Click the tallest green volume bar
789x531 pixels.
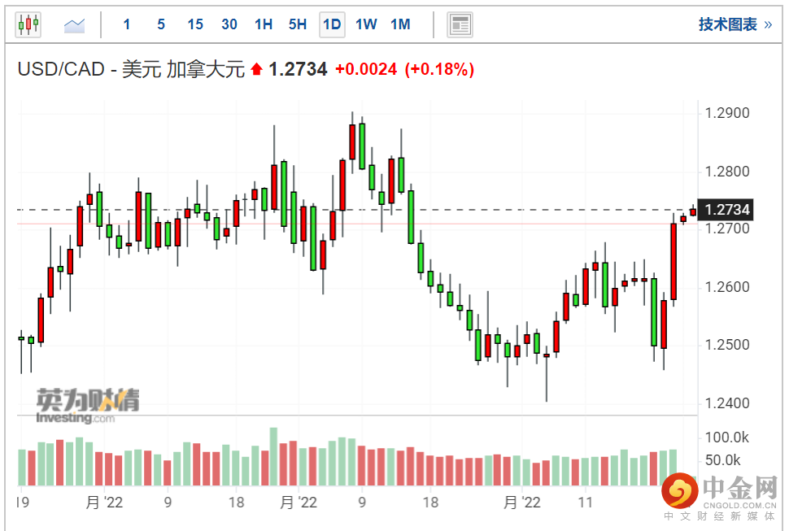click(x=274, y=456)
